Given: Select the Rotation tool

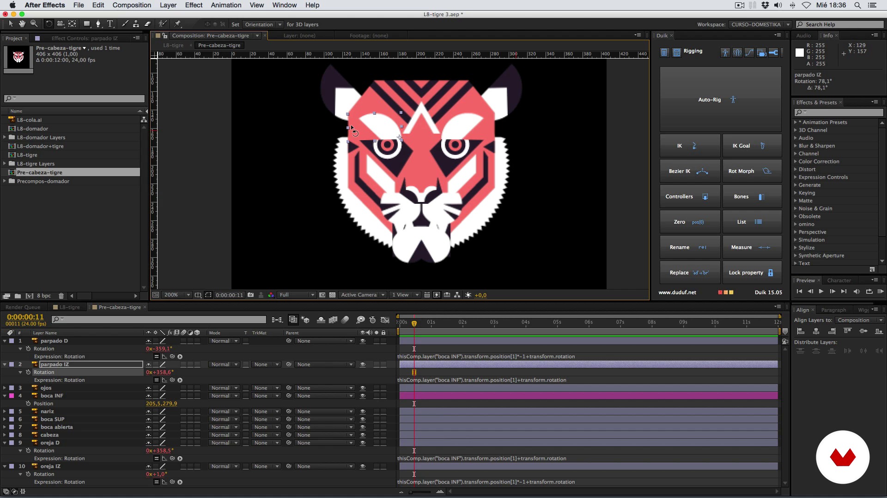Looking at the screenshot, I should tap(49, 24).
